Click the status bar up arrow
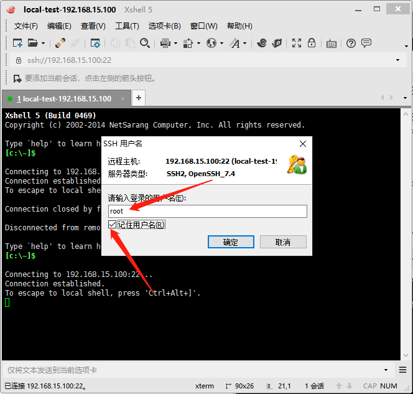The image size is (413, 394). pos(339,386)
